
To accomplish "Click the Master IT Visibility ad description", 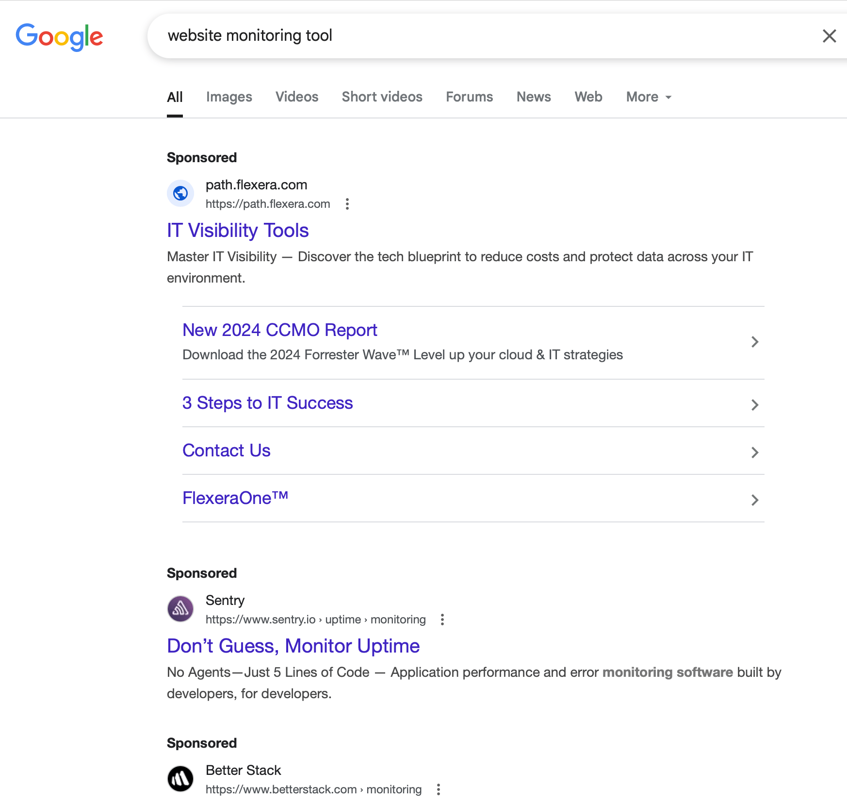I will pos(460,268).
